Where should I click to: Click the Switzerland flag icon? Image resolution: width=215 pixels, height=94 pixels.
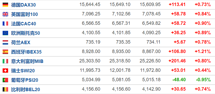click(x=5, y=71)
